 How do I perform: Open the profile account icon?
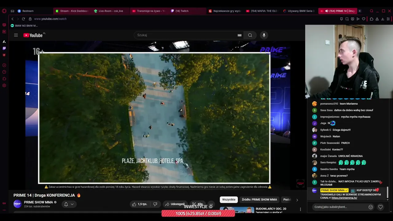(x=377, y=19)
